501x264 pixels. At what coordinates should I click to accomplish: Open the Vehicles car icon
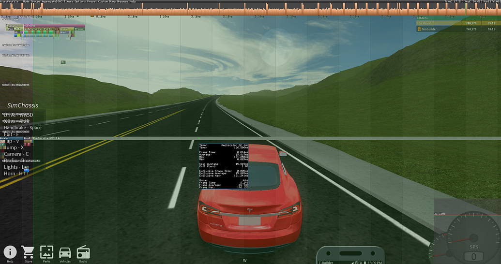[65, 253]
